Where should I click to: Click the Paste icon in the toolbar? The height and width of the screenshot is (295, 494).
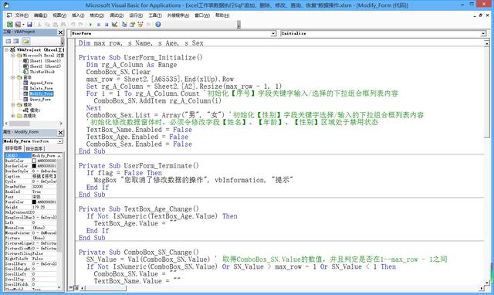55,24
